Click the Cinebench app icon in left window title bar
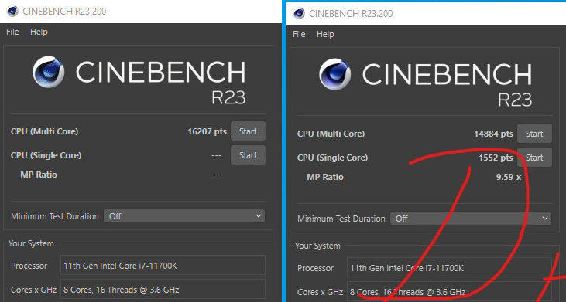 [12, 11]
